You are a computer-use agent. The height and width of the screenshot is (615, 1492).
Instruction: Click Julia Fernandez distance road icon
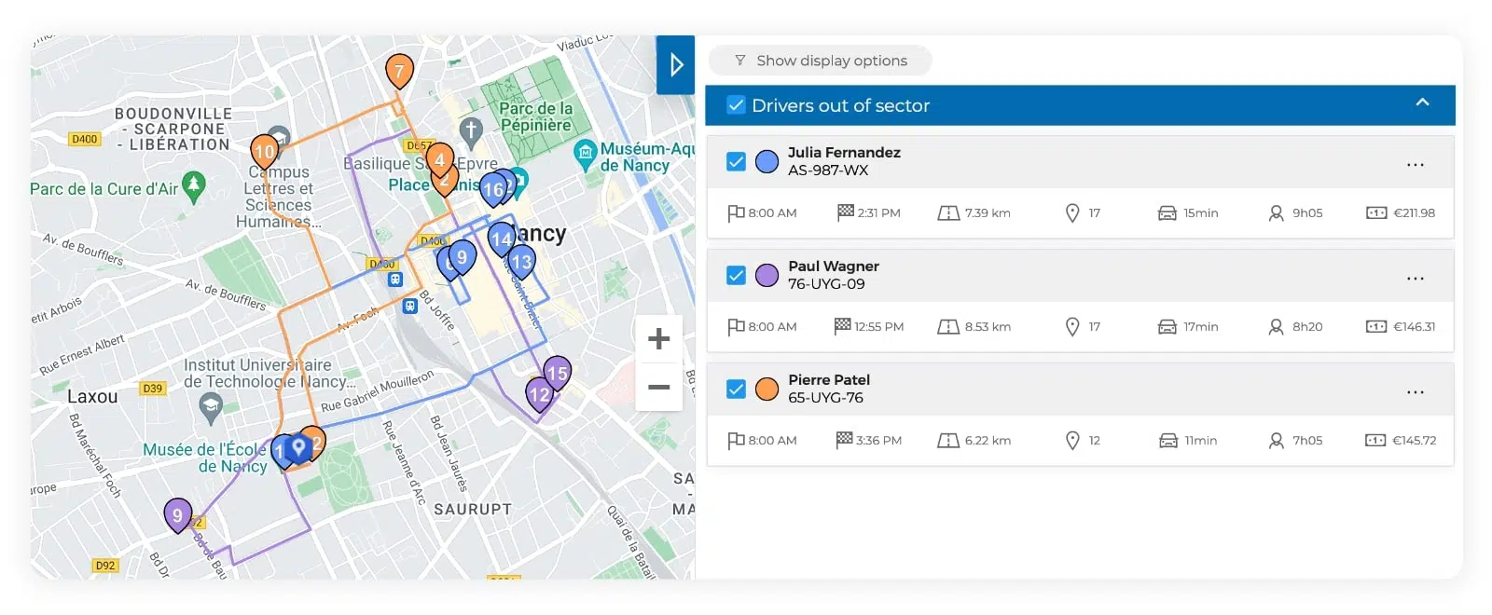(948, 213)
